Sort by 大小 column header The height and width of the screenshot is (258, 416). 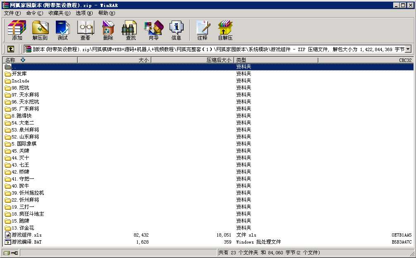coord(115,60)
